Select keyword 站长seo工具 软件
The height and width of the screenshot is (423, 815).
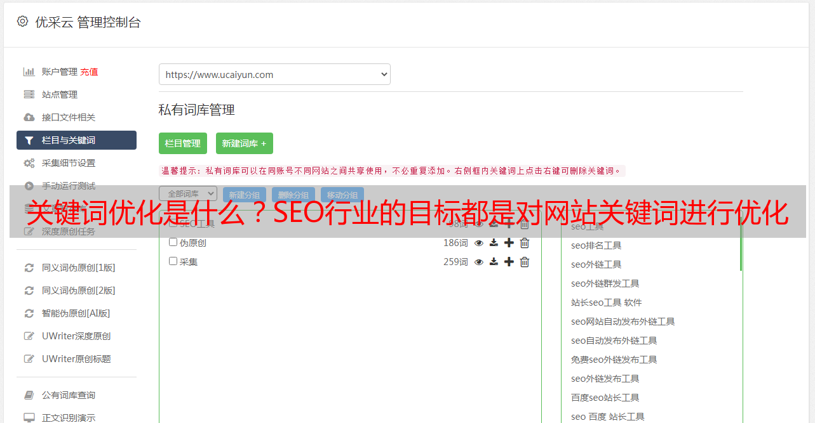click(x=607, y=303)
